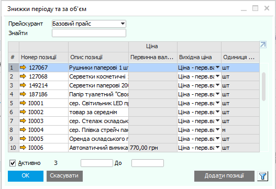Viewport: 276px width, 189px height.
Task: Open the filter funnel button
Action: click(262, 176)
